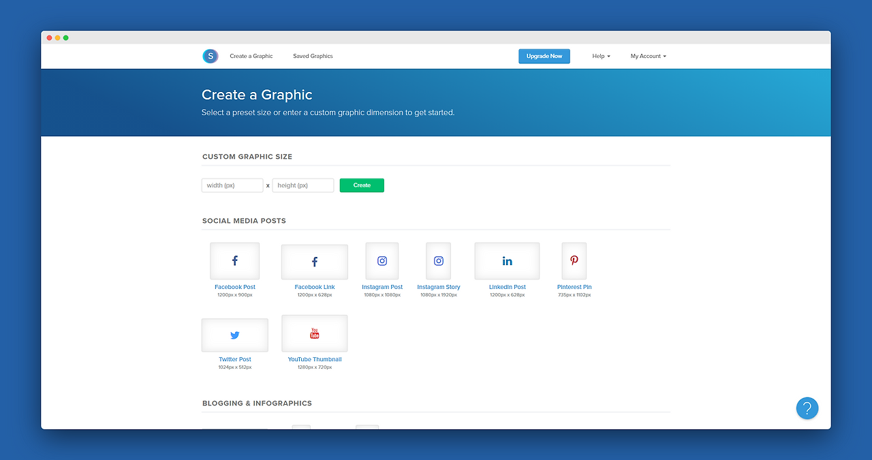Select the Twitter Post preset thumbnail
The height and width of the screenshot is (460, 872).
tap(235, 335)
